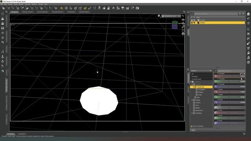This screenshot has height=141, width=251.
Task: Click the reset view control beside viewport
Action: point(183,34)
